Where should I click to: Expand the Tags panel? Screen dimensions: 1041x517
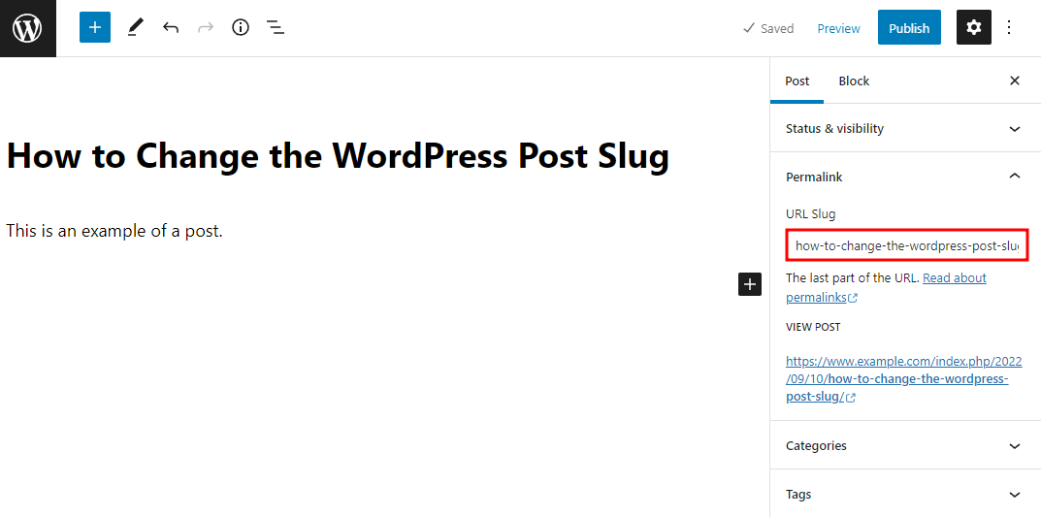(904, 495)
